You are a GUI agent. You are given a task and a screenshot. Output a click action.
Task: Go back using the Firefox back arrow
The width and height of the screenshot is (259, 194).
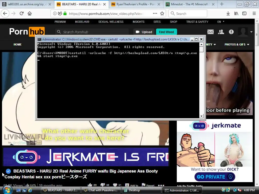coord(5,14)
